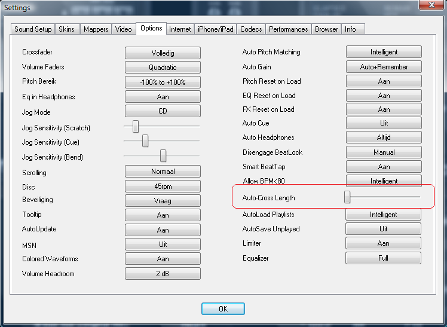Click the Jog Sensitivity (Scratch) slider handle

click(136, 127)
